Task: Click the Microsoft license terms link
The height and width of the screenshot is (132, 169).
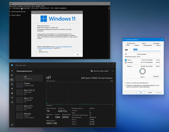Action: click(54, 47)
